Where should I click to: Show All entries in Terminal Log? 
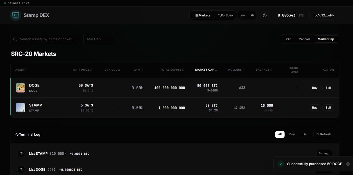tap(280, 134)
